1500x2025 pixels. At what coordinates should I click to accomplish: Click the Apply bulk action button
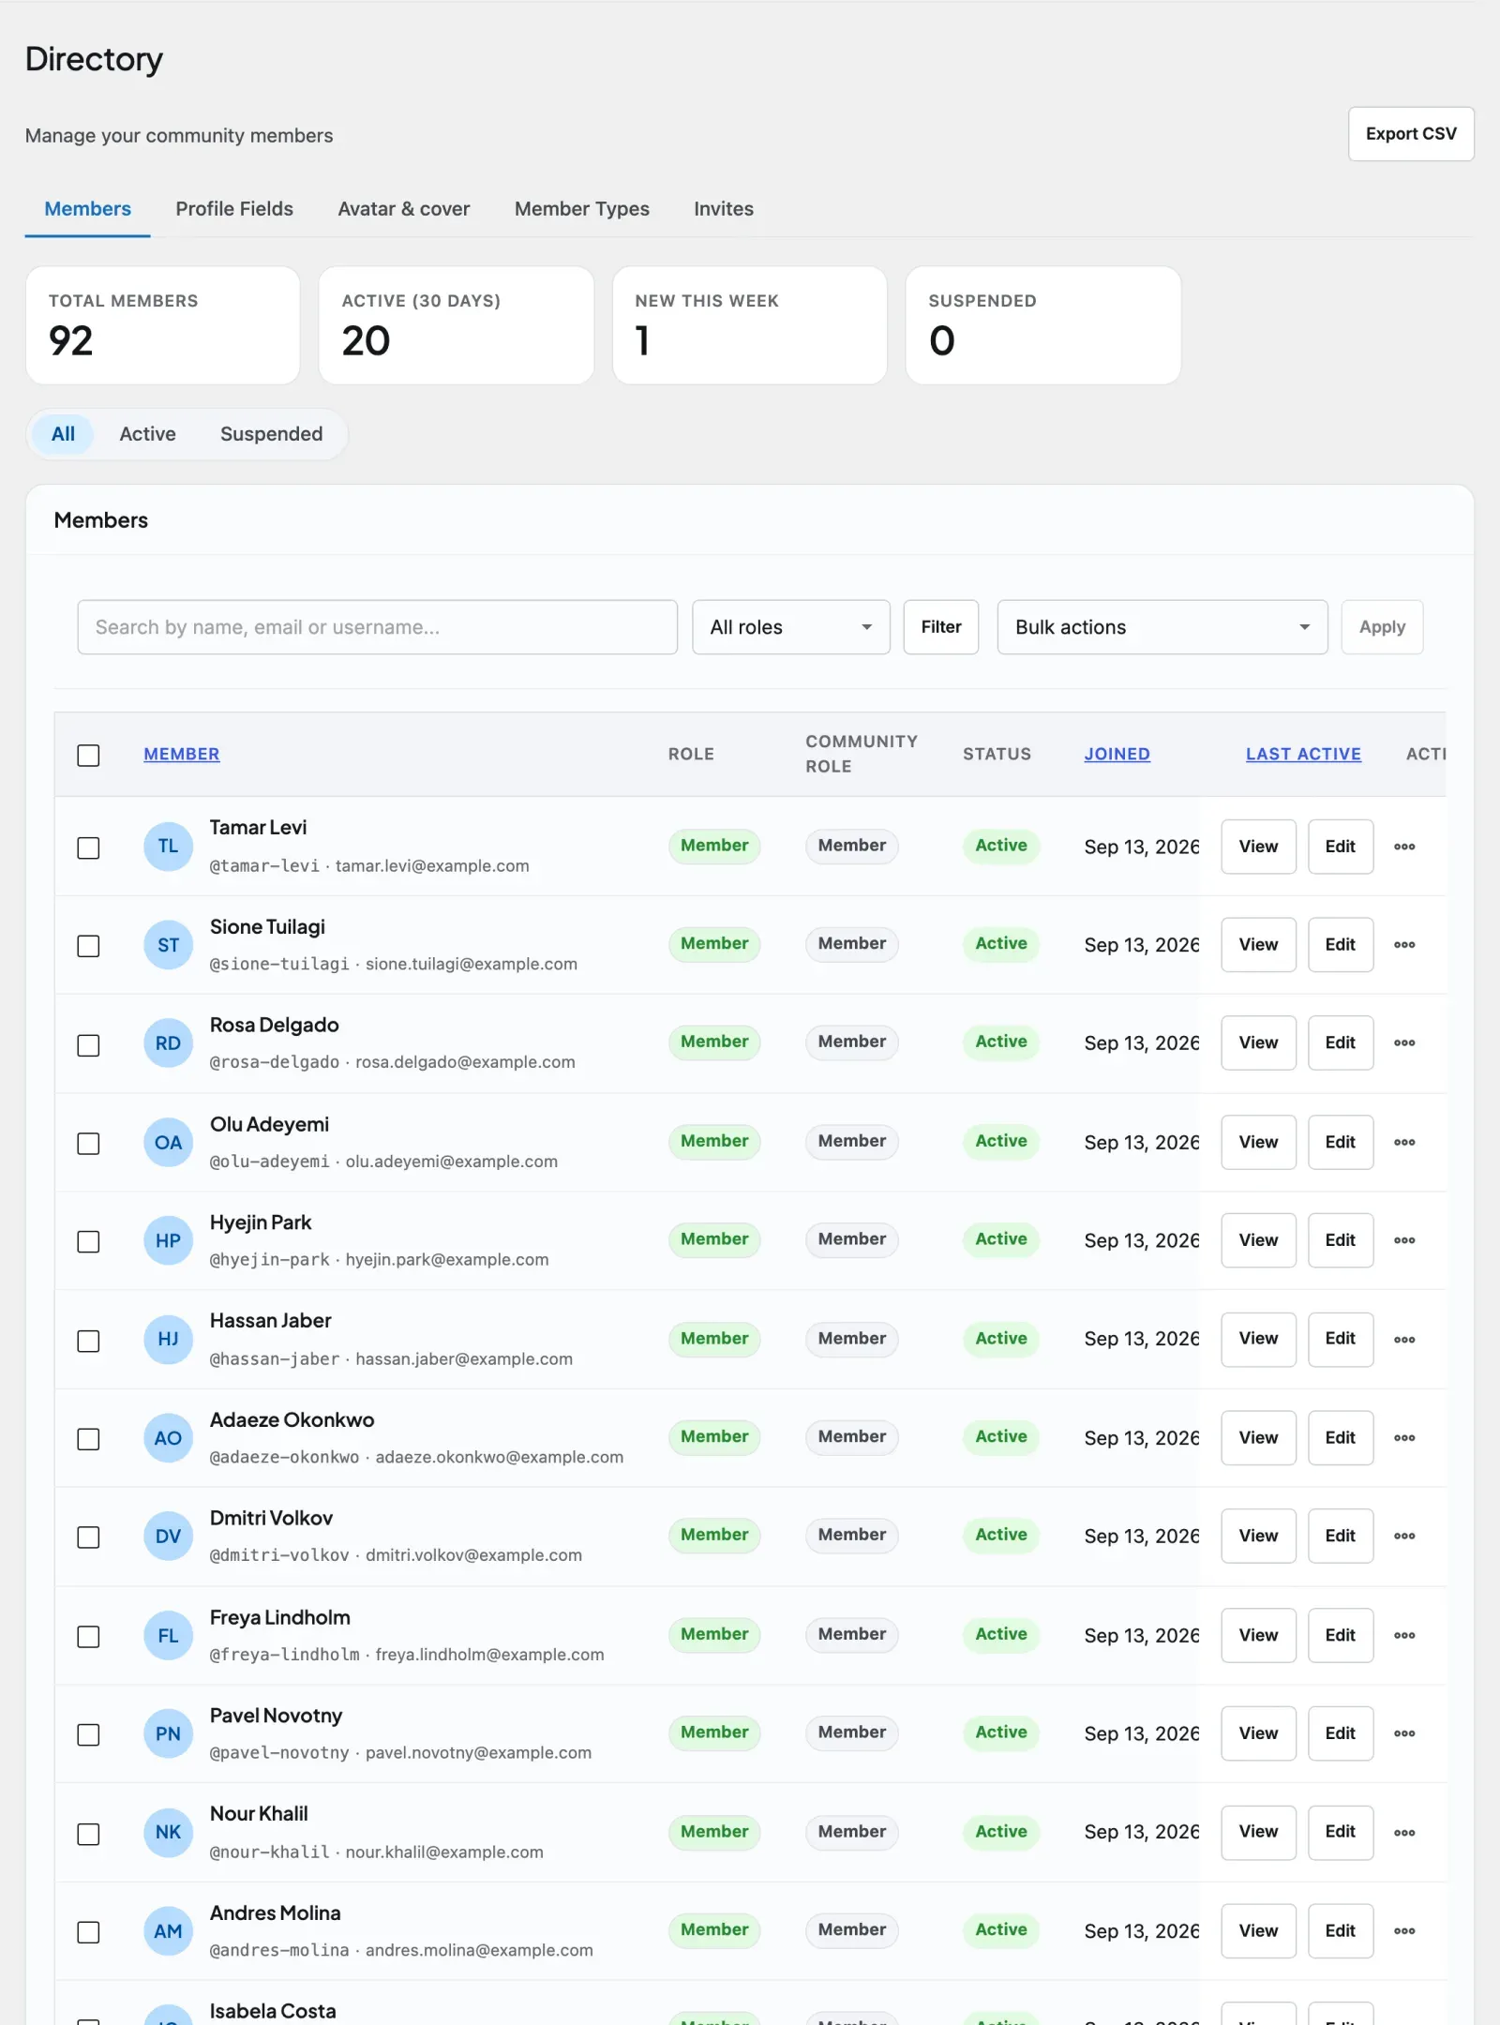click(x=1382, y=627)
